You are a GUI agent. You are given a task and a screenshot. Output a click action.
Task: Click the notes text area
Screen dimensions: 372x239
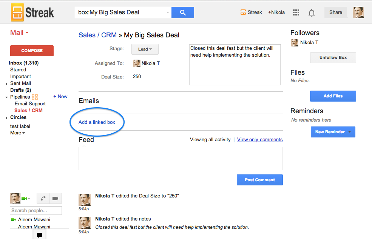(x=235, y=65)
